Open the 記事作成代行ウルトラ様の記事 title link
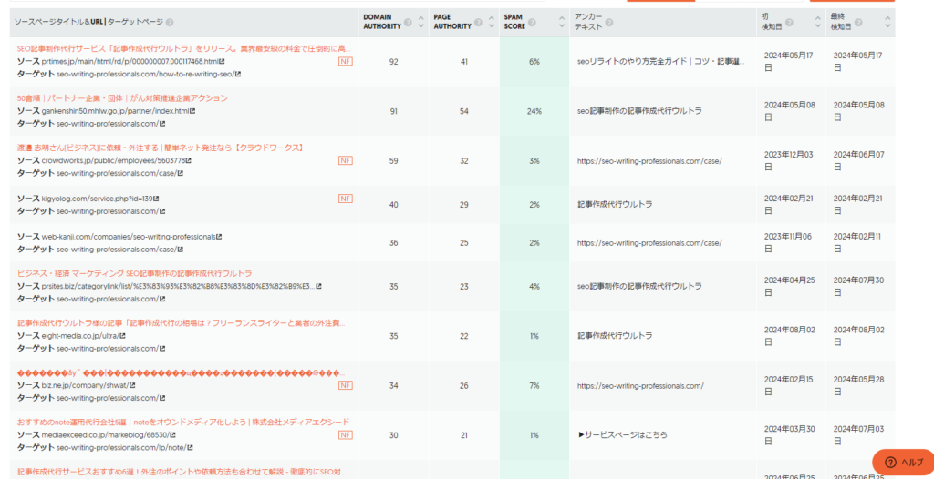The image size is (934, 479). click(182, 323)
